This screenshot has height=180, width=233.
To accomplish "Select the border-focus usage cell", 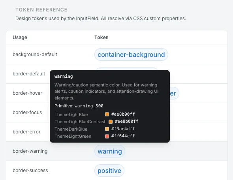I will click(27, 112).
